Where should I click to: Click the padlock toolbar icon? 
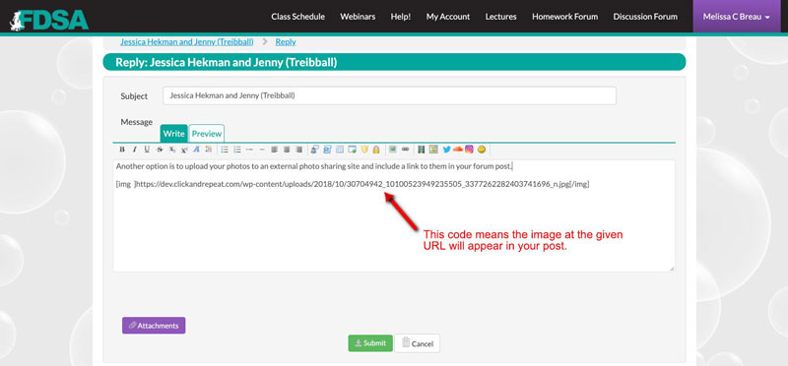(376, 150)
